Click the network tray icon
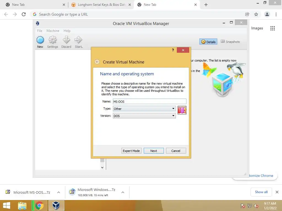 pyautogui.click(x=250, y=206)
